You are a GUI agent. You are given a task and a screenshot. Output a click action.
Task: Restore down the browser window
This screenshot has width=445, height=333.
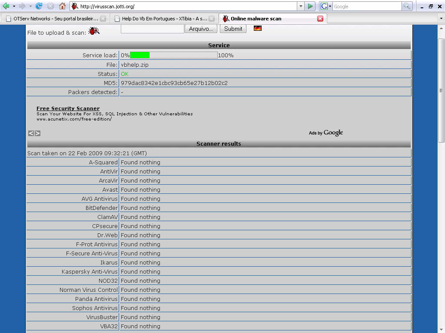[x=431, y=7]
